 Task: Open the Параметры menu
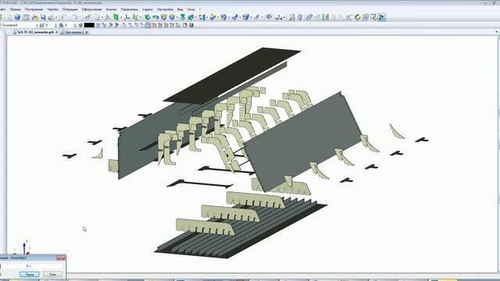click(x=130, y=9)
